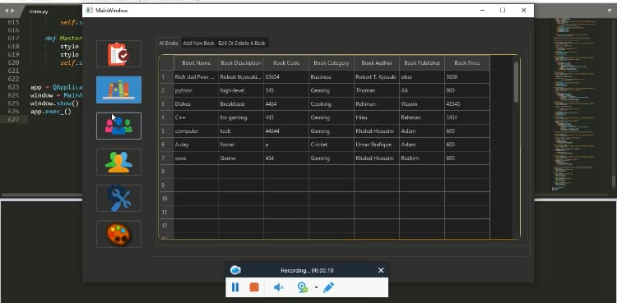Select the '800' price cell
This screenshot has width=617, height=303.
[467, 158]
